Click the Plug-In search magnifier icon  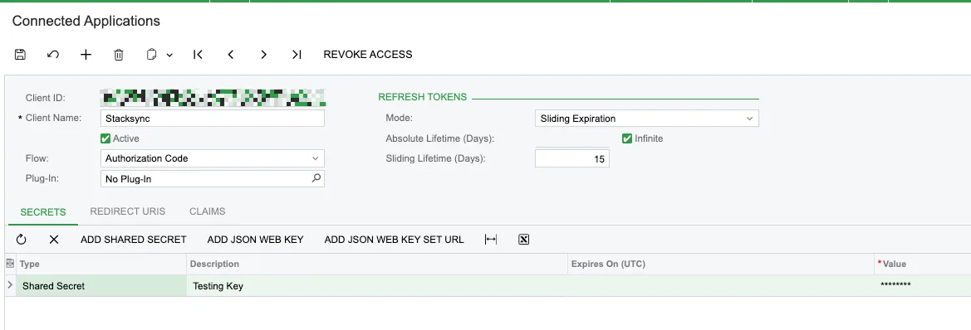(x=316, y=178)
